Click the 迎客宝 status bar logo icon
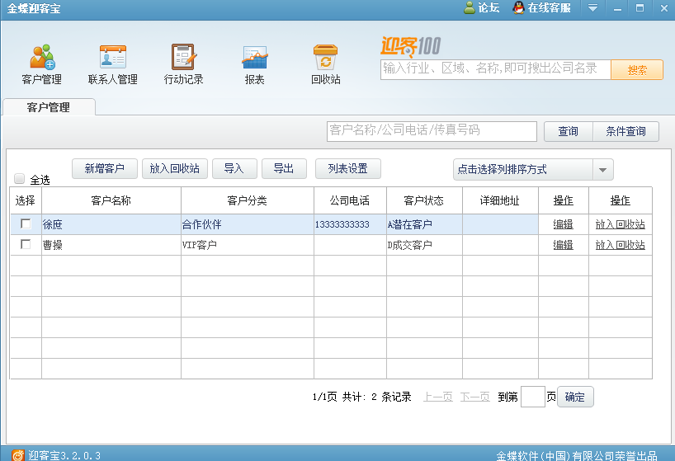Screen dimensions: 675x461 [x=17, y=455]
